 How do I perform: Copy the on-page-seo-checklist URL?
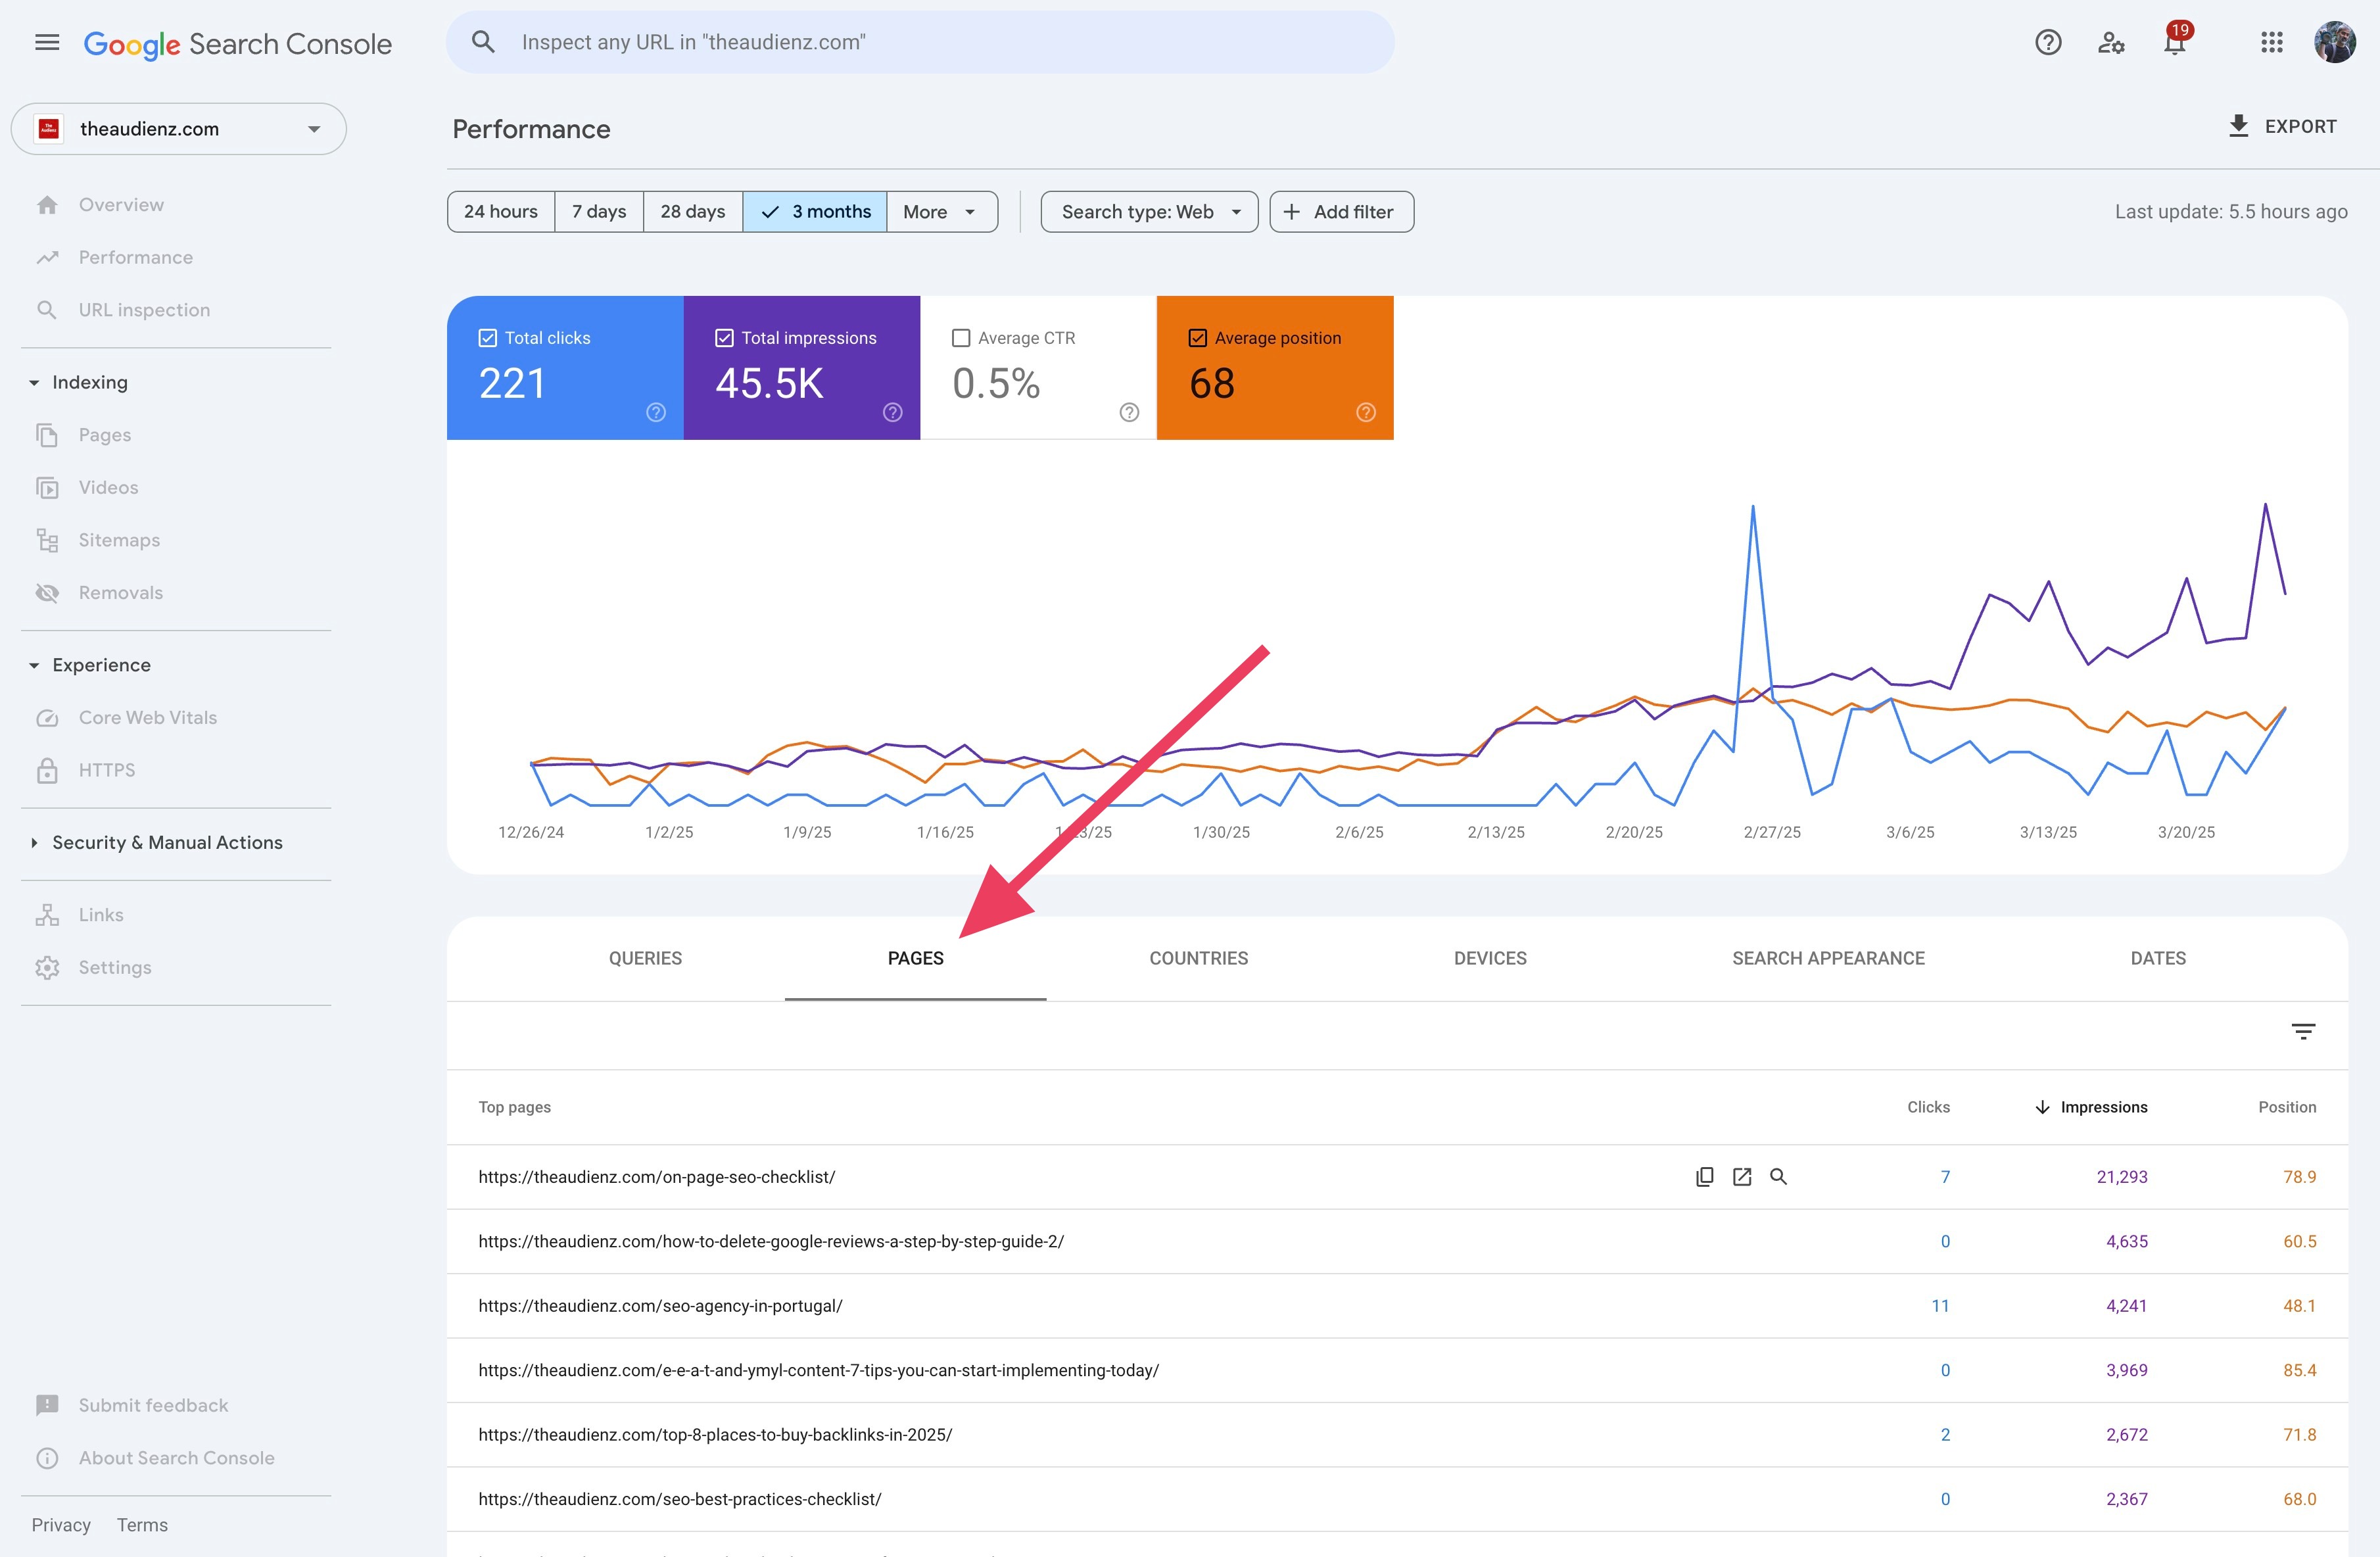[x=1705, y=1177]
